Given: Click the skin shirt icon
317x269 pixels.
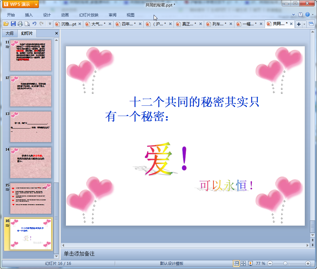Looking at the screenshot, I should [x=300, y=14].
